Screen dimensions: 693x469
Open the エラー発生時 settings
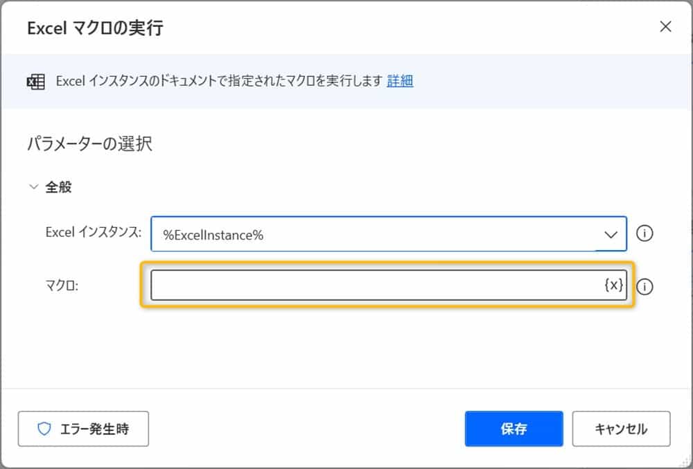tap(83, 429)
